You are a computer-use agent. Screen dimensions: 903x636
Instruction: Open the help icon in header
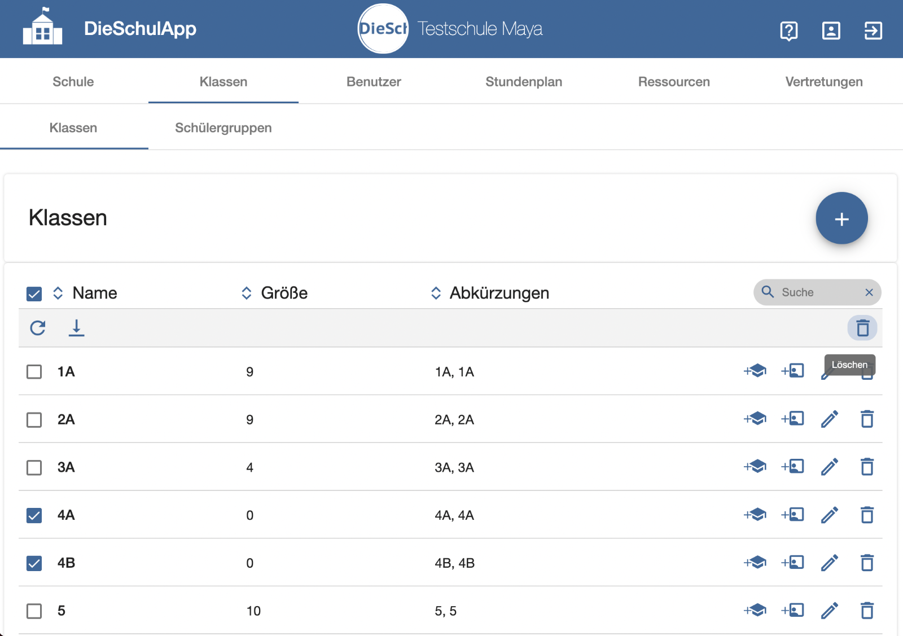coord(788,30)
